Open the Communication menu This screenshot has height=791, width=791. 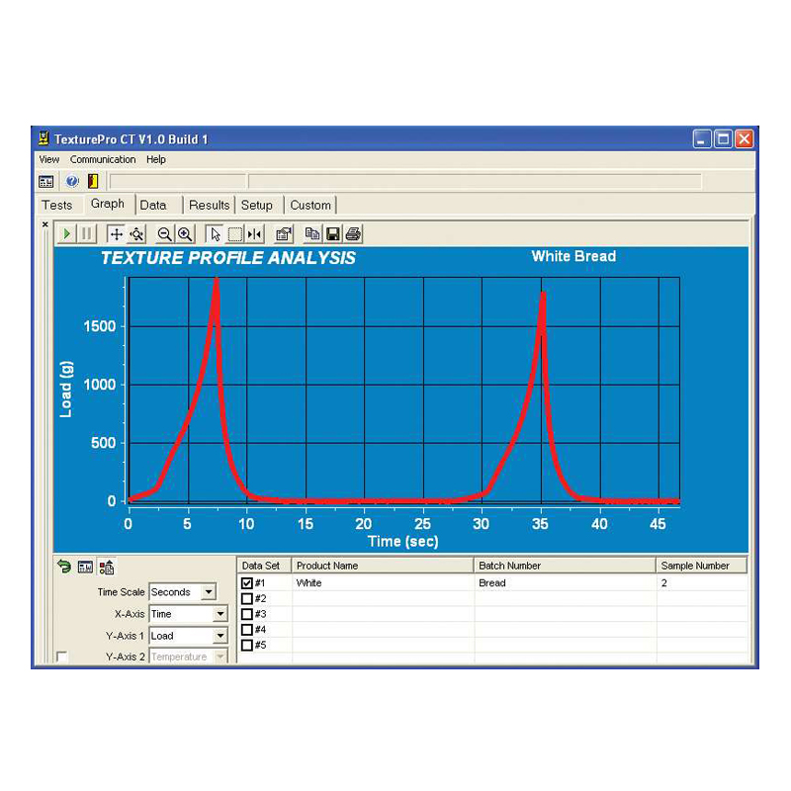[103, 160]
